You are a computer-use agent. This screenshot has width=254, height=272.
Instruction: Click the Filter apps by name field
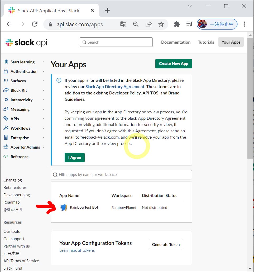pyautogui.click(x=121, y=175)
